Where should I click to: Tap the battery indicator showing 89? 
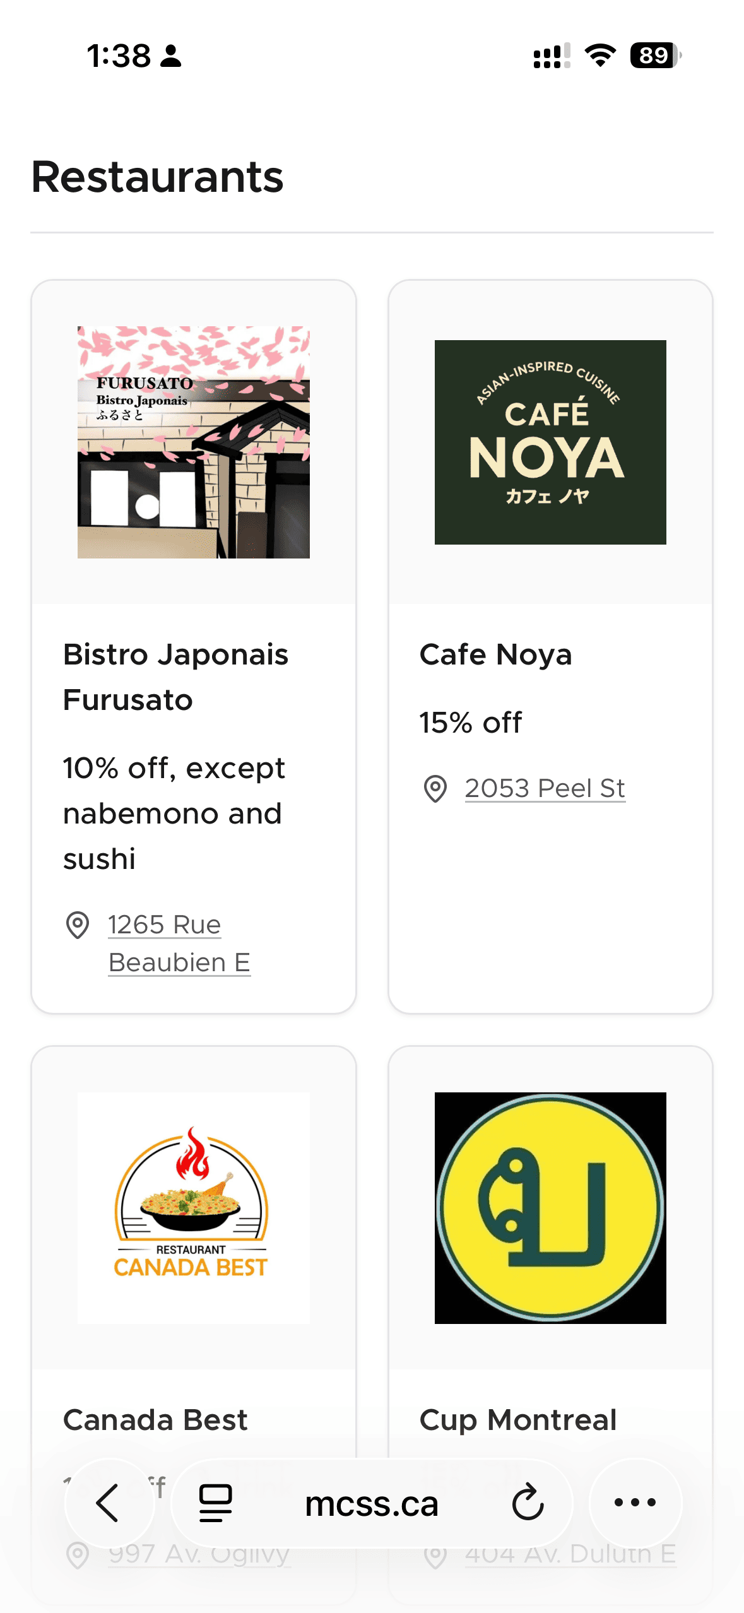(655, 56)
